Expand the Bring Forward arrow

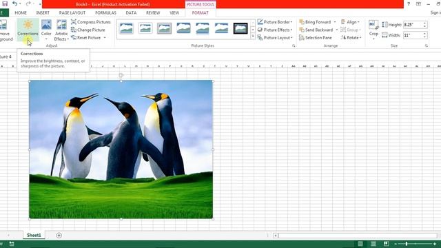(335, 22)
